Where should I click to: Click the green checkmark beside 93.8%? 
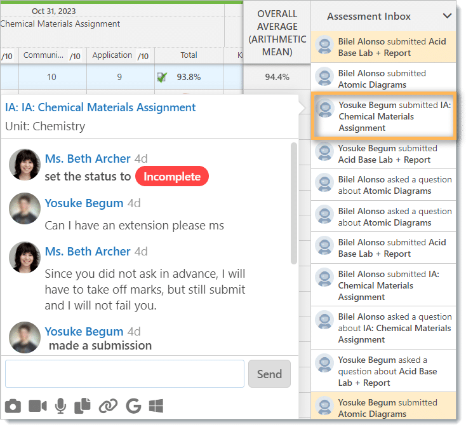(163, 78)
